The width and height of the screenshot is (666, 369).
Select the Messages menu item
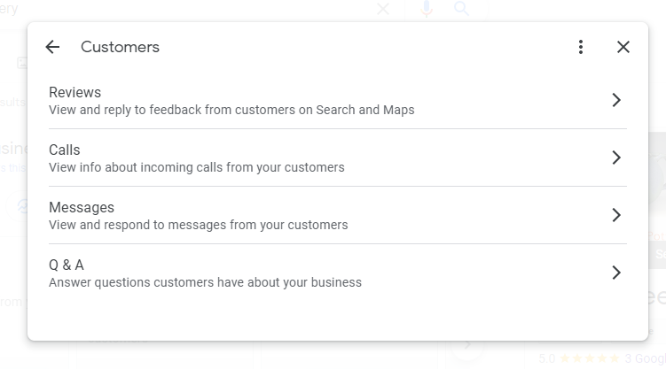(82, 207)
